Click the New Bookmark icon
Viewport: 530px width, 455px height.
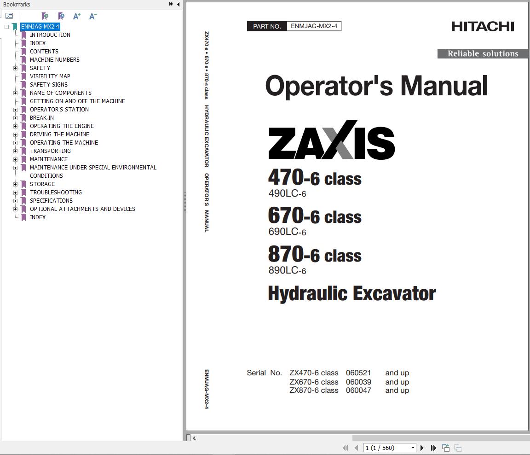46,16
